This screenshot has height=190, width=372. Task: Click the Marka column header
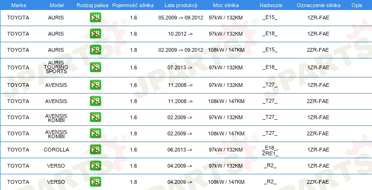[19, 5]
